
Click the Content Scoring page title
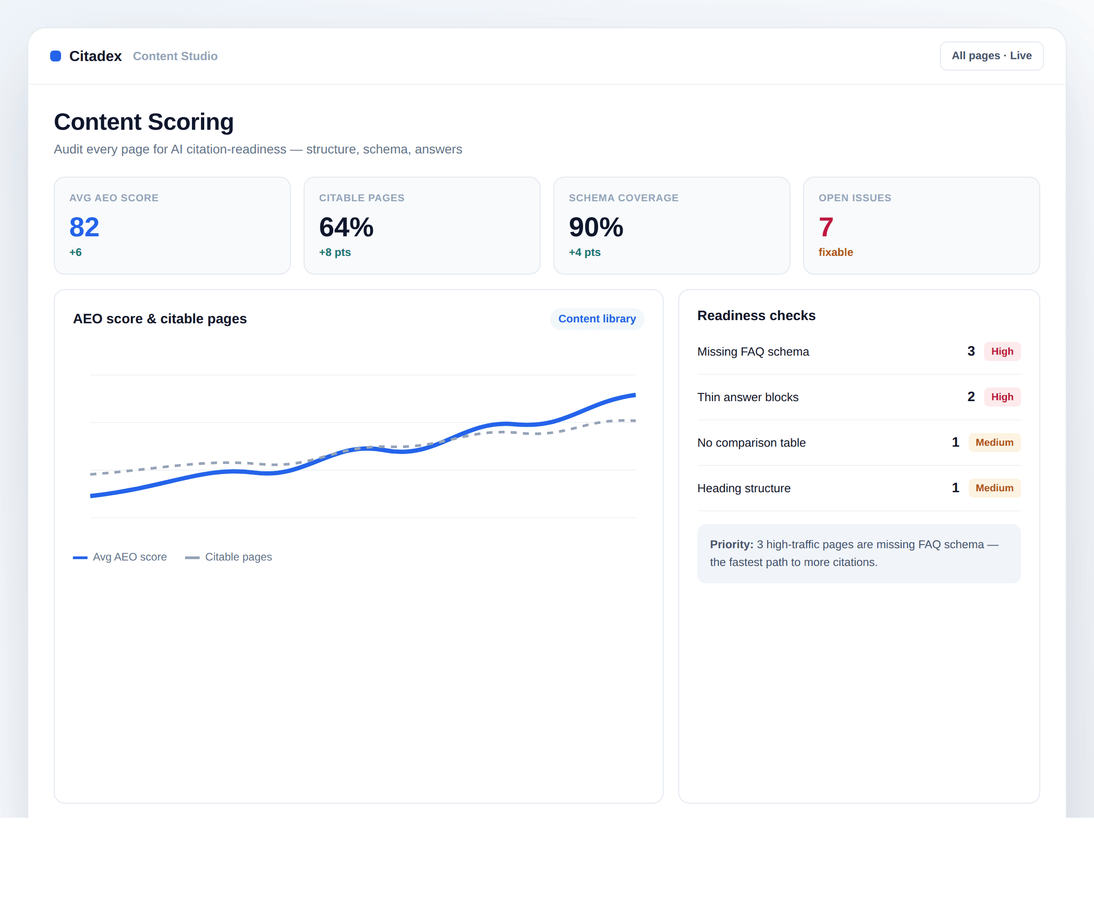coord(144,122)
